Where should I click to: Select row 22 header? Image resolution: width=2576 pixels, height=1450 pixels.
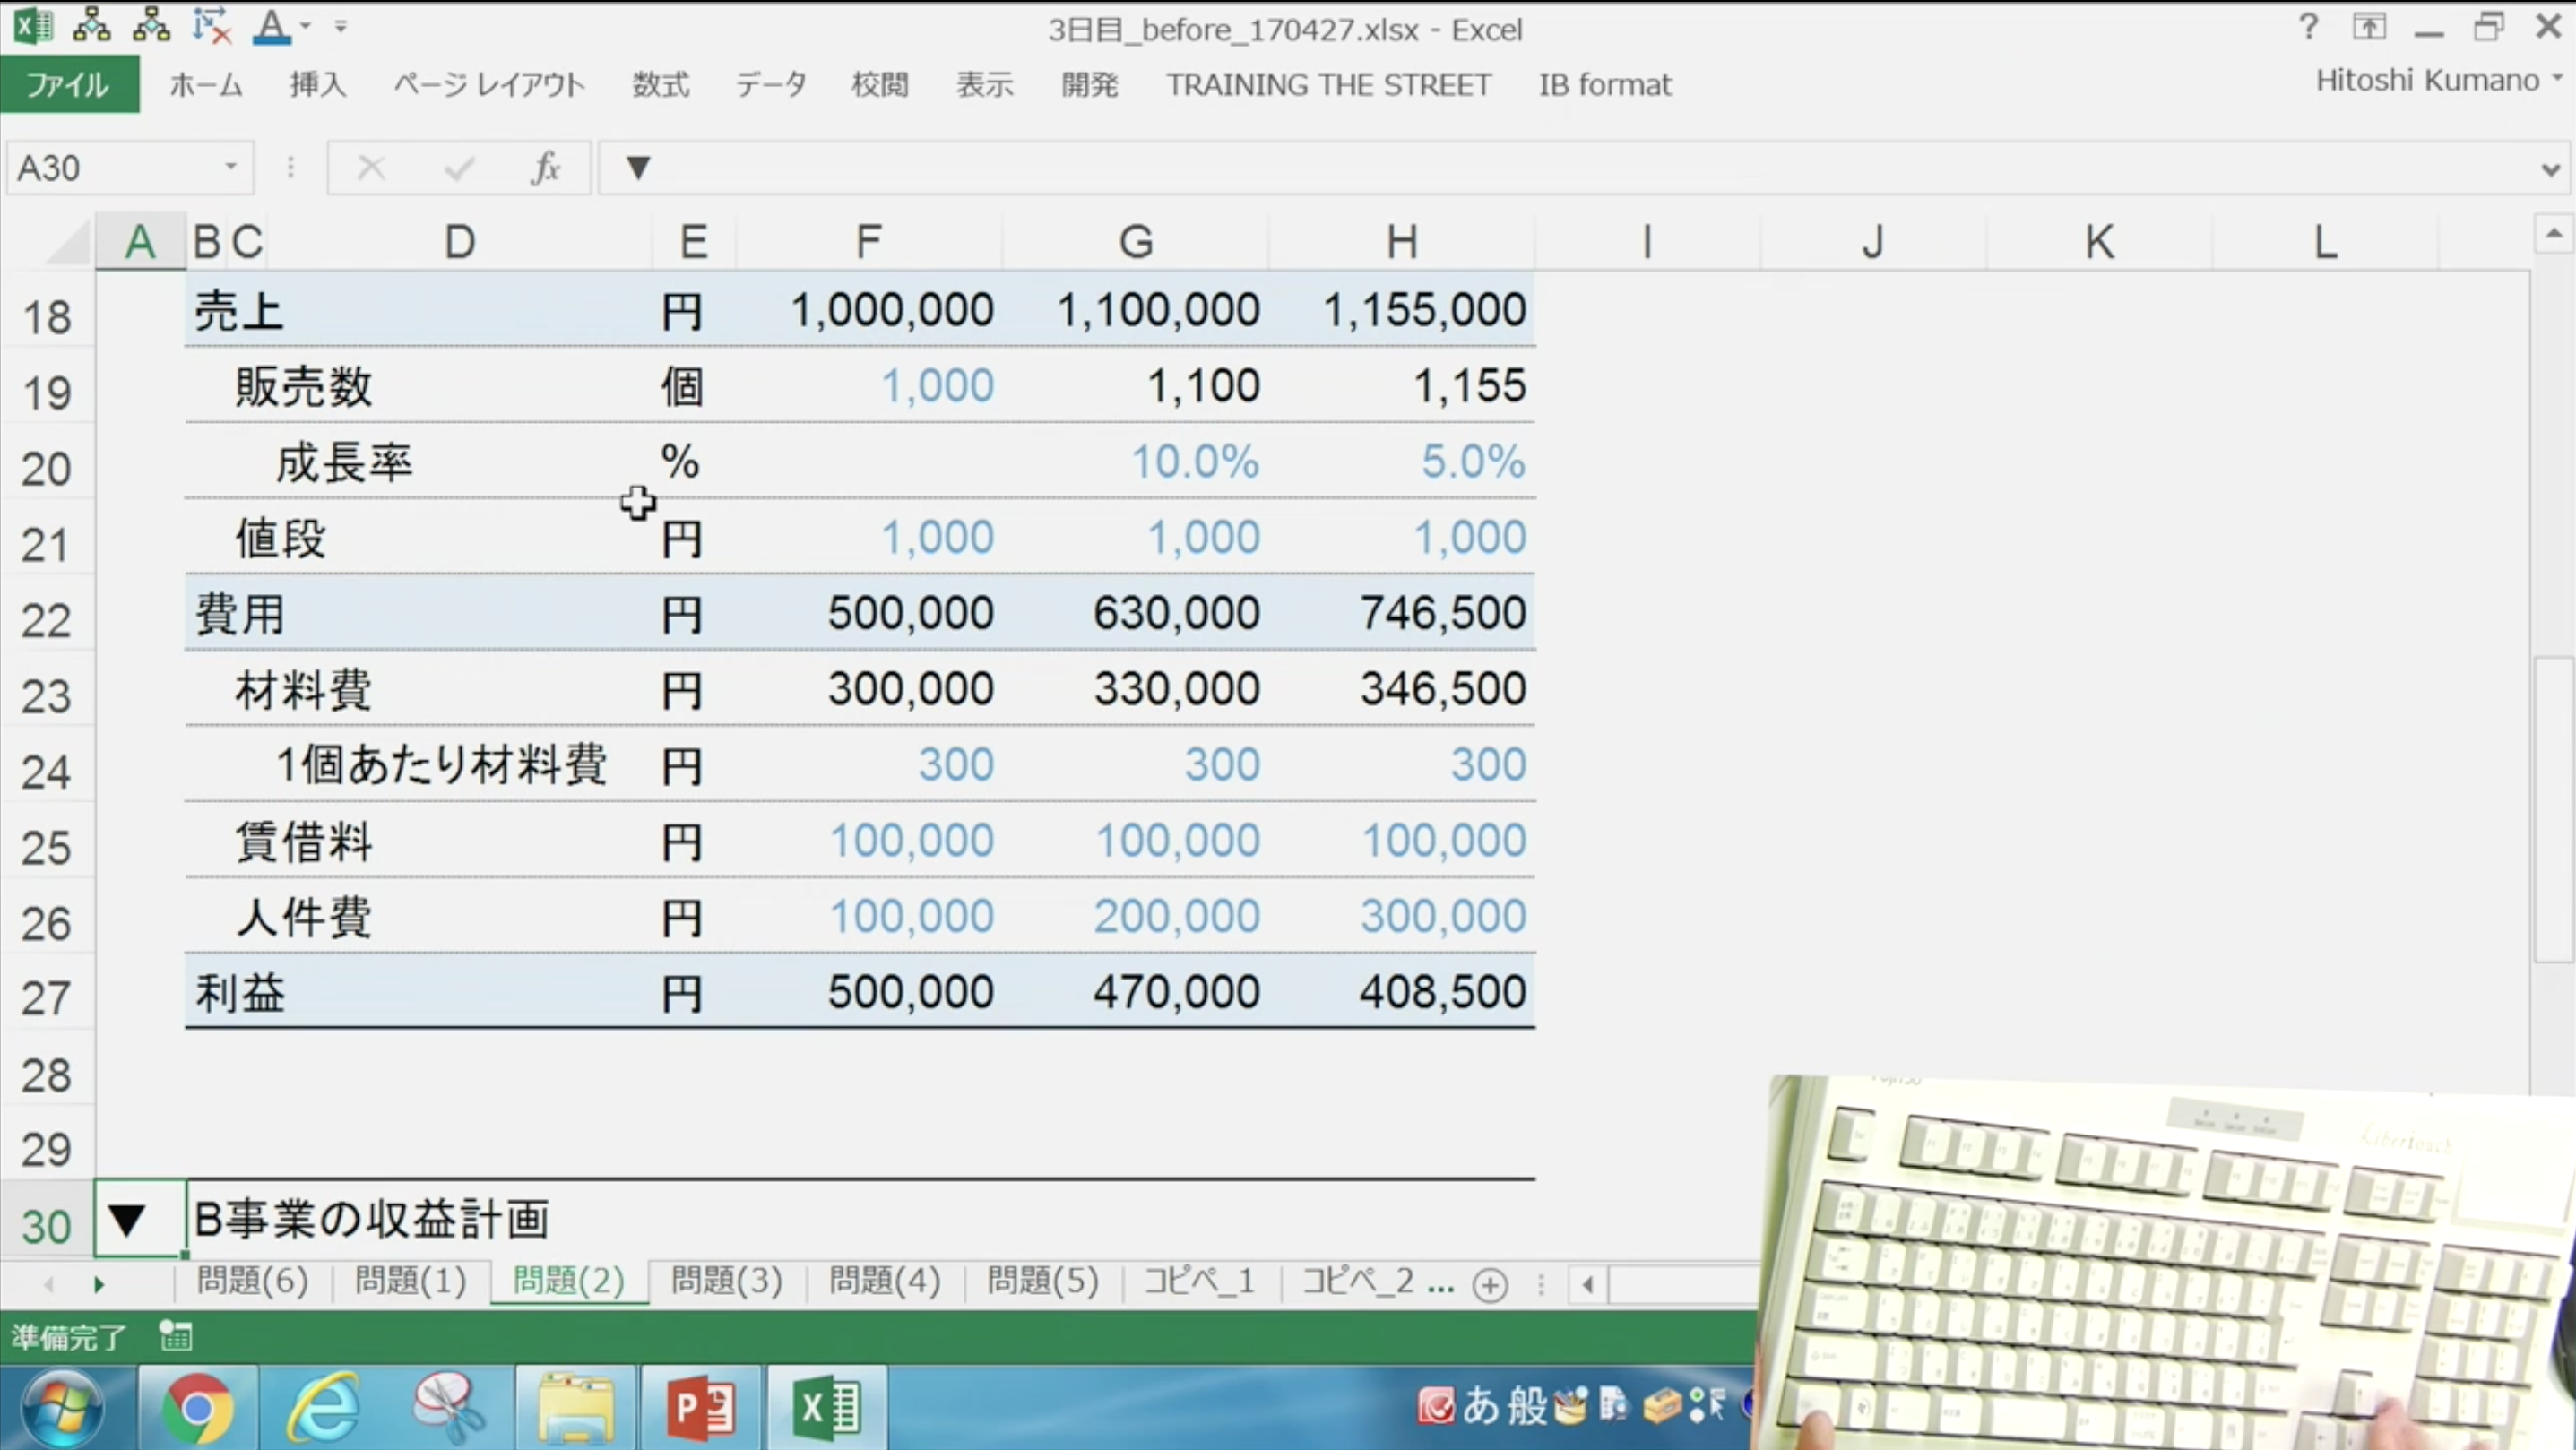click(x=47, y=620)
